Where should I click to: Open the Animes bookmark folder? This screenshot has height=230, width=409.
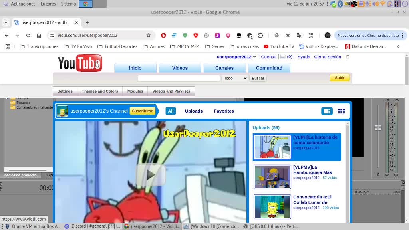click(154, 46)
